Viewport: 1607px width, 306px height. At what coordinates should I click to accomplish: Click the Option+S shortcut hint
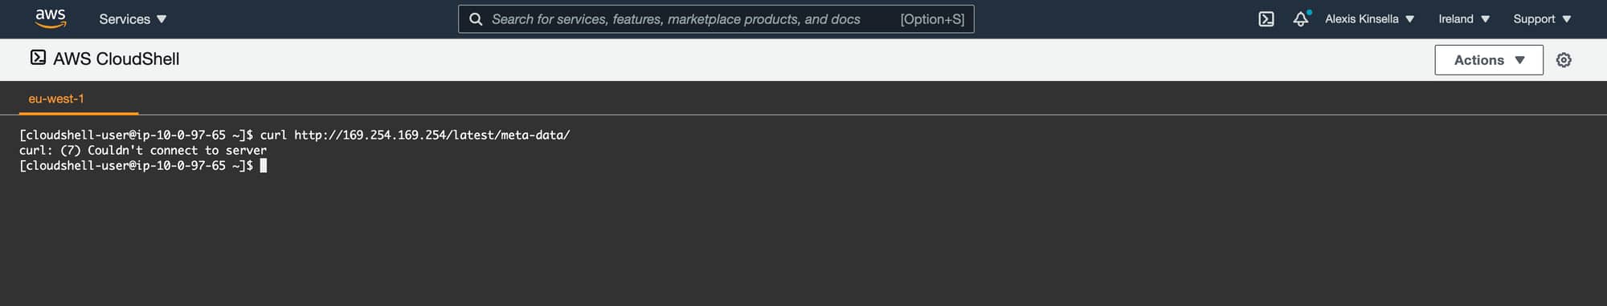click(x=932, y=19)
